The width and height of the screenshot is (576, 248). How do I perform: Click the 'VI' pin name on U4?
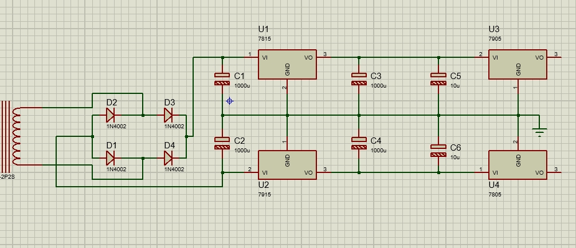(495, 173)
